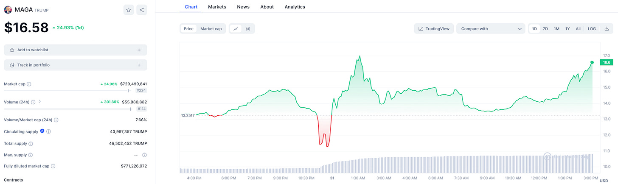618x184 pixels.
Task: Click the Volume (24h) rank slider bar
Action: pyautogui.click(x=67, y=109)
